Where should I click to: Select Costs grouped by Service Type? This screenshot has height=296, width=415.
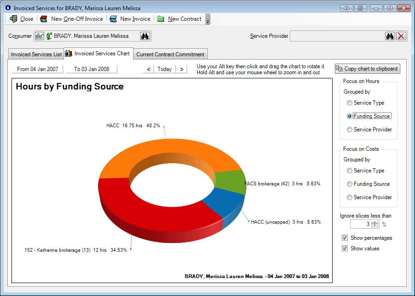point(365,171)
